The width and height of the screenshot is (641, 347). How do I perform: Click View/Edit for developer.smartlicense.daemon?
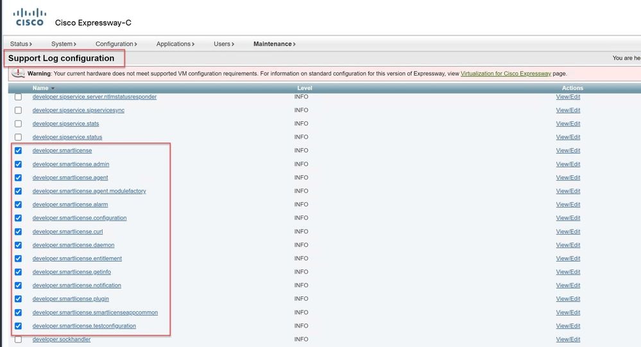coord(568,245)
